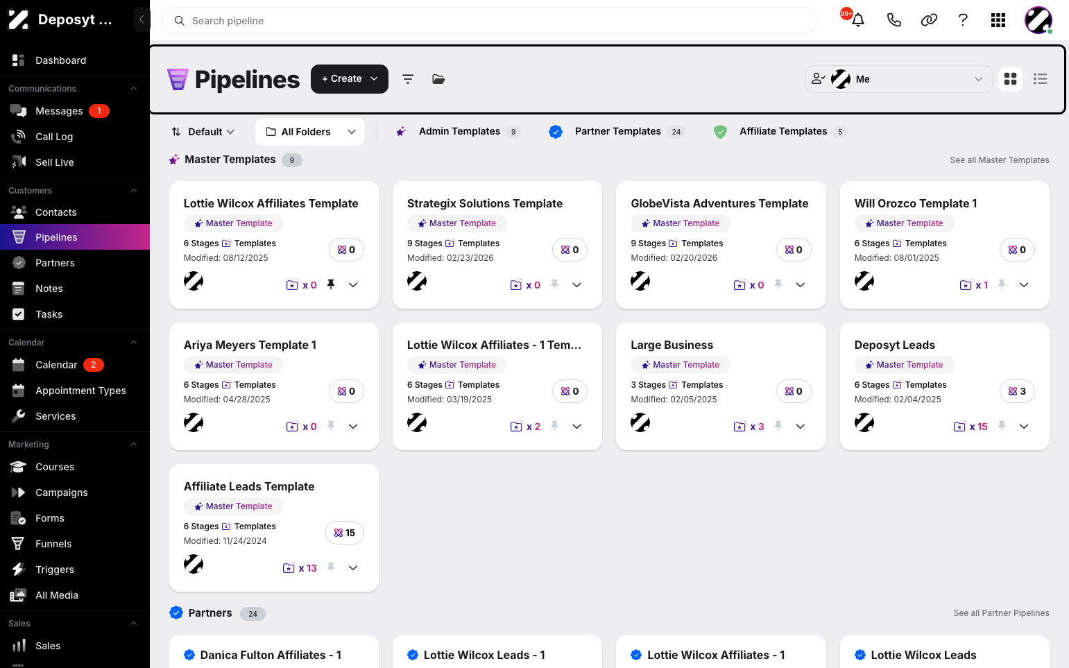
Task: Open Sell Live icon in sidebar
Action: (x=19, y=162)
